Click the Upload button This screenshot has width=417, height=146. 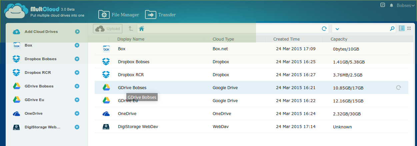click(x=108, y=29)
